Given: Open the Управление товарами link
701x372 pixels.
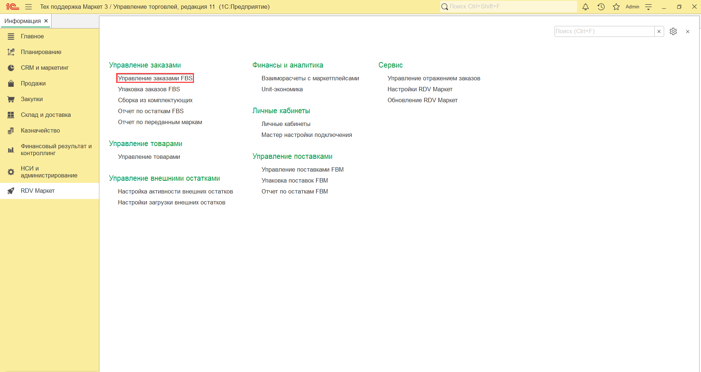Looking at the screenshot, I should pyautogui.click(x=149, y=157).
